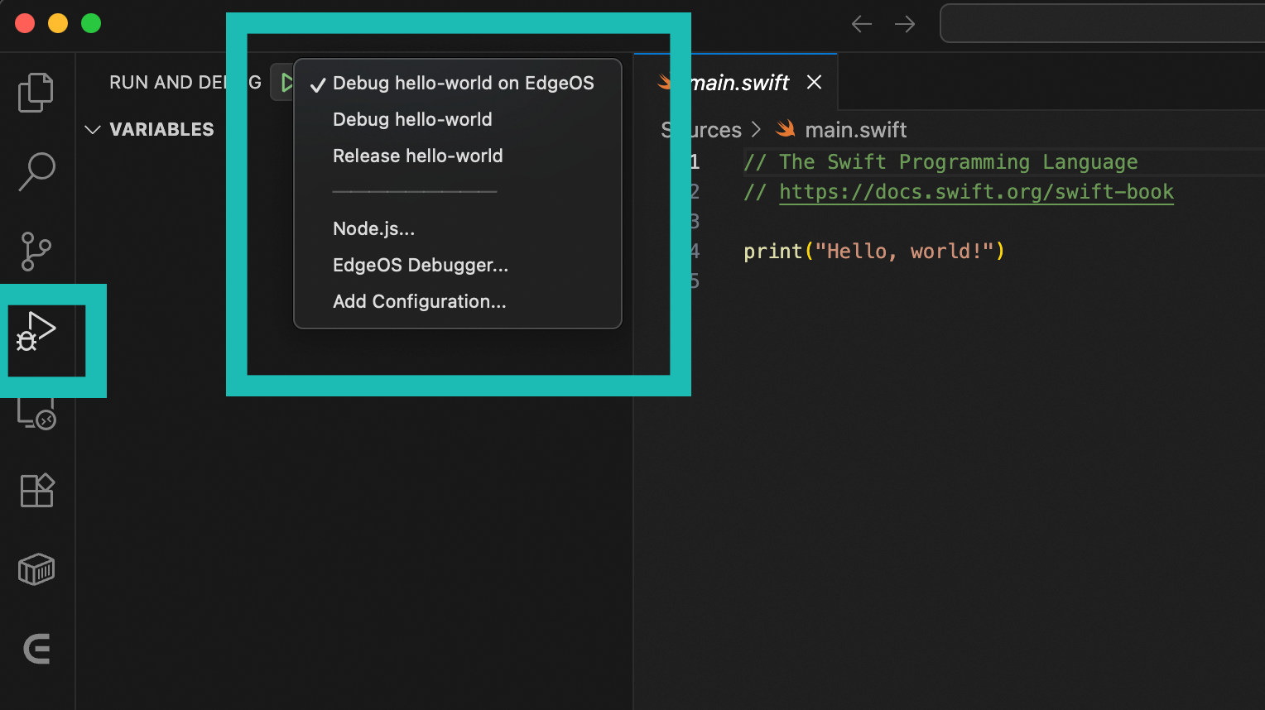Click the RUN AND DEBUG panel title
The image size is (1265, 710).
(185, 83)
